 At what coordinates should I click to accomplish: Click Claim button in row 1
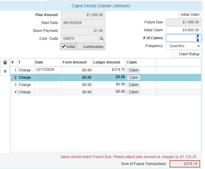coord(134,70)
